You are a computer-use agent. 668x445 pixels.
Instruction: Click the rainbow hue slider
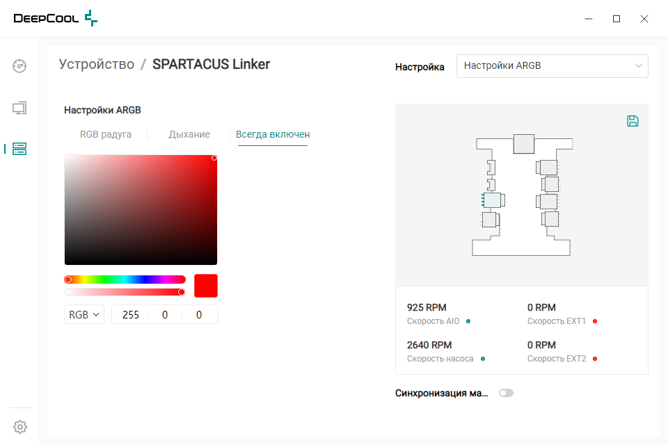tap(125, 280)
